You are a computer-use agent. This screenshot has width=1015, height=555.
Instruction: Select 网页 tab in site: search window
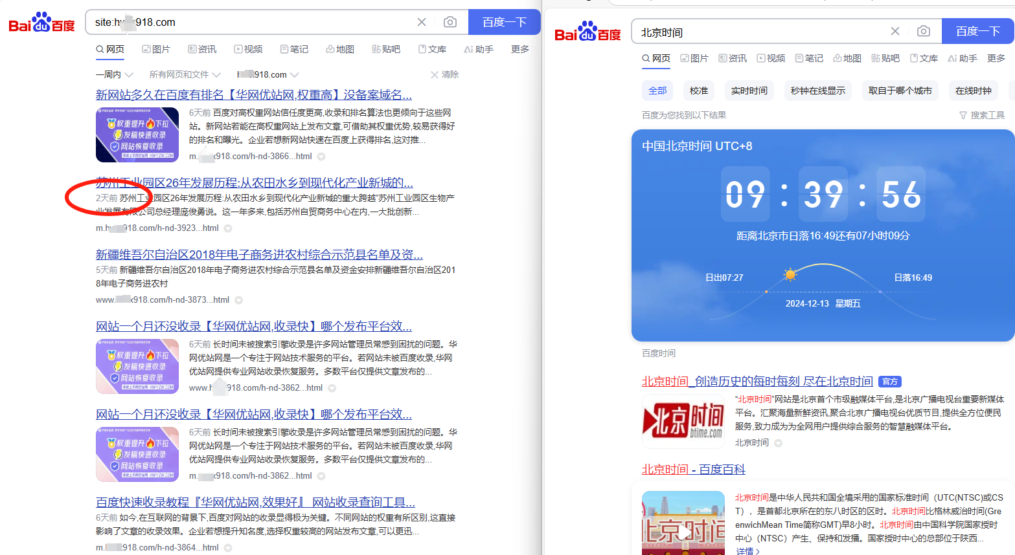click(110, 49)
